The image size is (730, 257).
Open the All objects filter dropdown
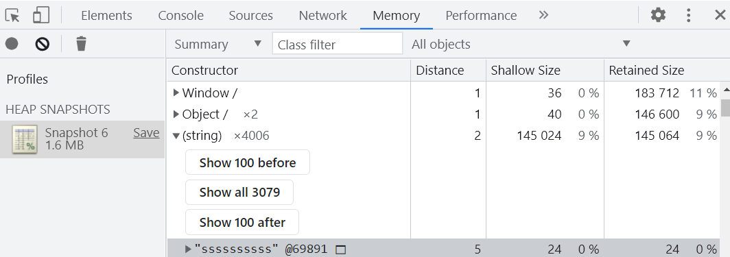click(x=521, y=44)
